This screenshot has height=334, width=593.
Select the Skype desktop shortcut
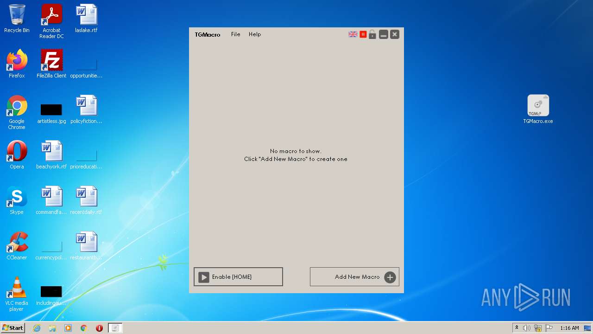(x=17, y=200)
